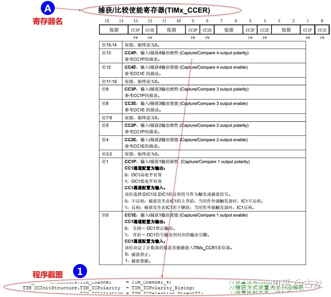Image resolution: width=331 pixels, height=297 pixels.
Task: Select the CC1P field in the bit header
Action: coord(307,30)
